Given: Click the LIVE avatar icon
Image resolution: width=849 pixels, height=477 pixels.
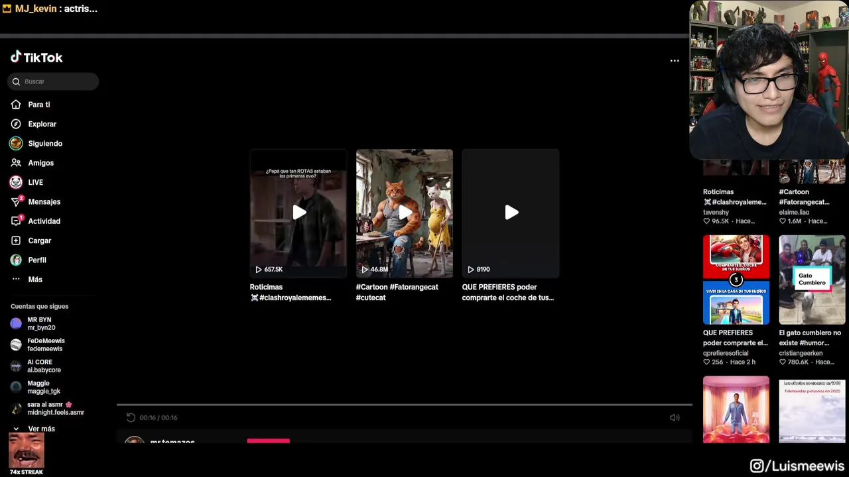Looking at the screenshot, I should (16, 182).
